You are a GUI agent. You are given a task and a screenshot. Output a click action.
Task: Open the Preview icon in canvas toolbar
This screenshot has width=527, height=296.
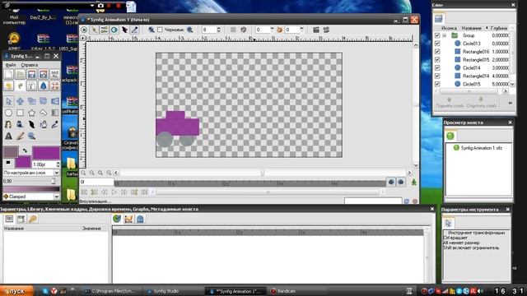pyautogui.click(x=326, y=30)
